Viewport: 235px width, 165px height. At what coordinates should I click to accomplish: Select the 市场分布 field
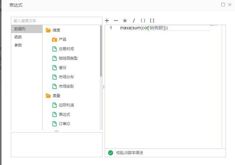tap(66, 77)
